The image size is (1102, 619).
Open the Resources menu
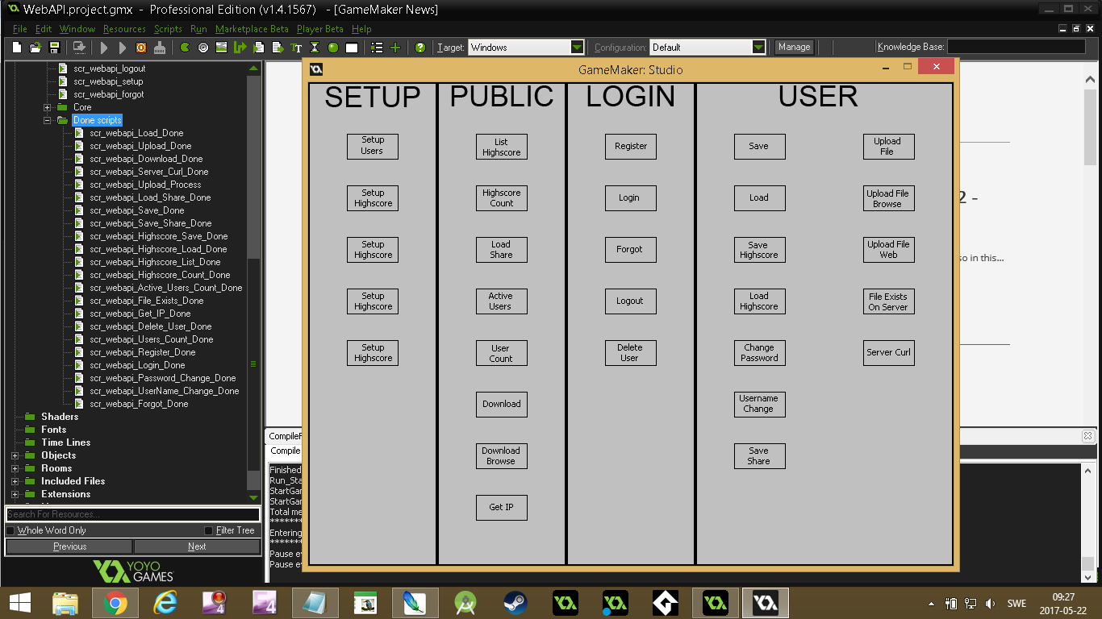[x=124, y=29]
